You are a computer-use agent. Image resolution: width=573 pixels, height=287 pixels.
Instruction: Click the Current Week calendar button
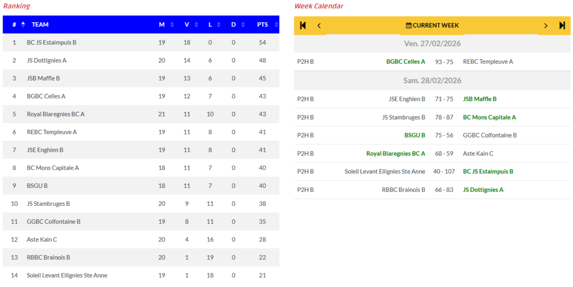[x=432, y=25]
